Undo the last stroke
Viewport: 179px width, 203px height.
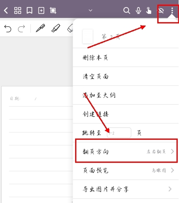pyautogui.click(x=8, y=28)
